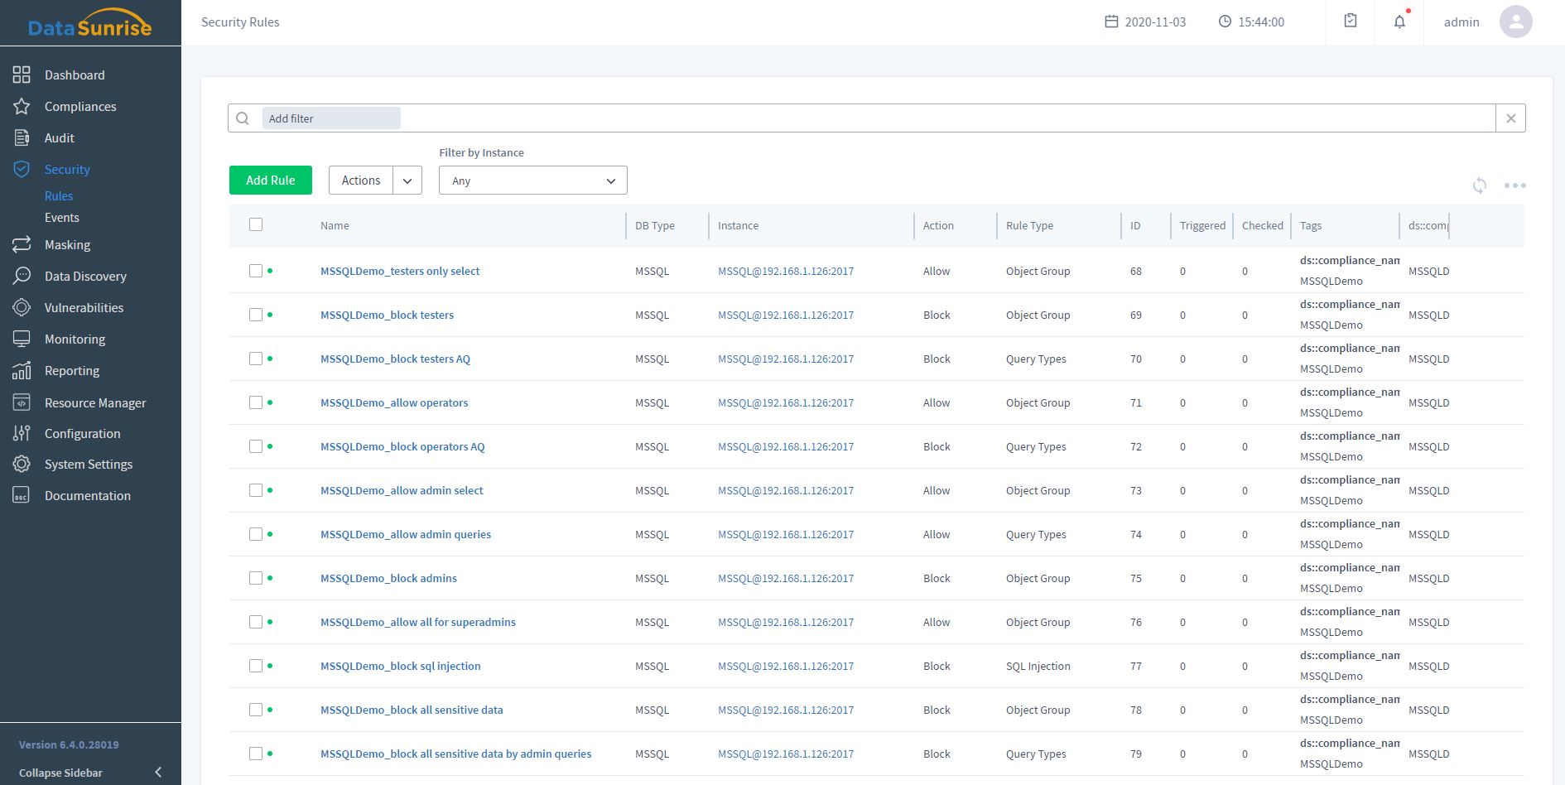This screenshot has width=1565, height=785.
Task: Click the admin user avatar icon
Action: 1515,22
